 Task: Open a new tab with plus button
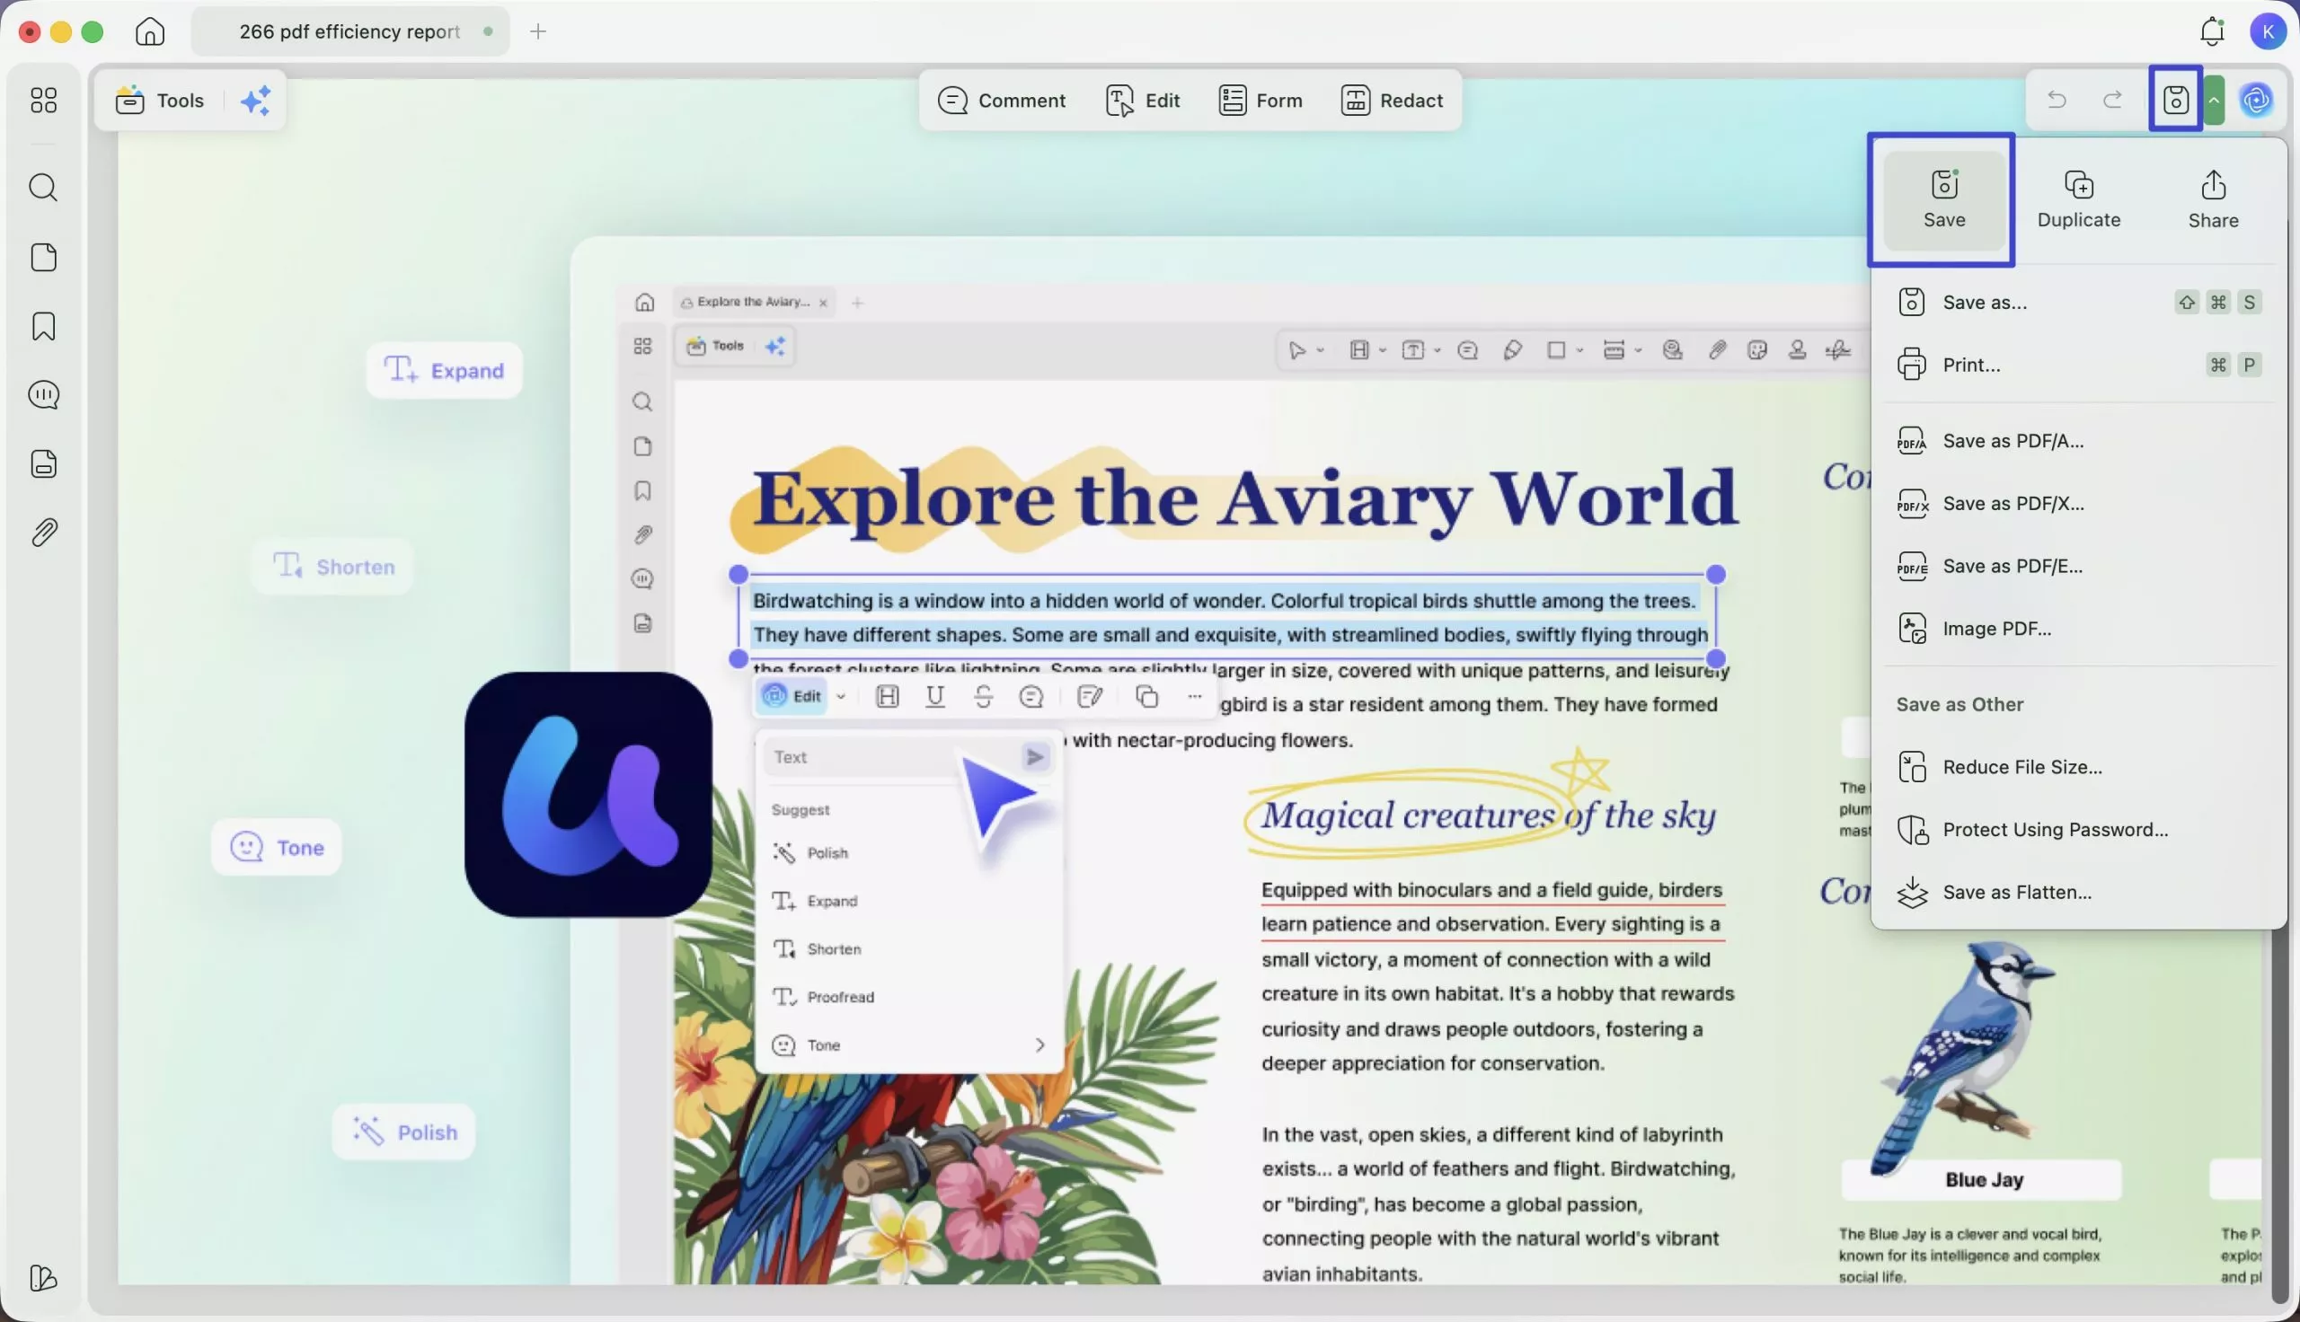click(538, 31)
